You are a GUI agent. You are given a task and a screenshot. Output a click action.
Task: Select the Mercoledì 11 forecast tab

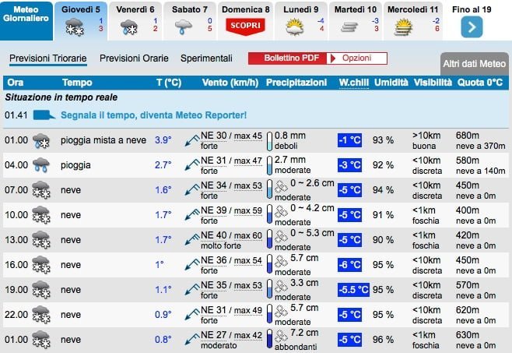click(x=413, y=21)
